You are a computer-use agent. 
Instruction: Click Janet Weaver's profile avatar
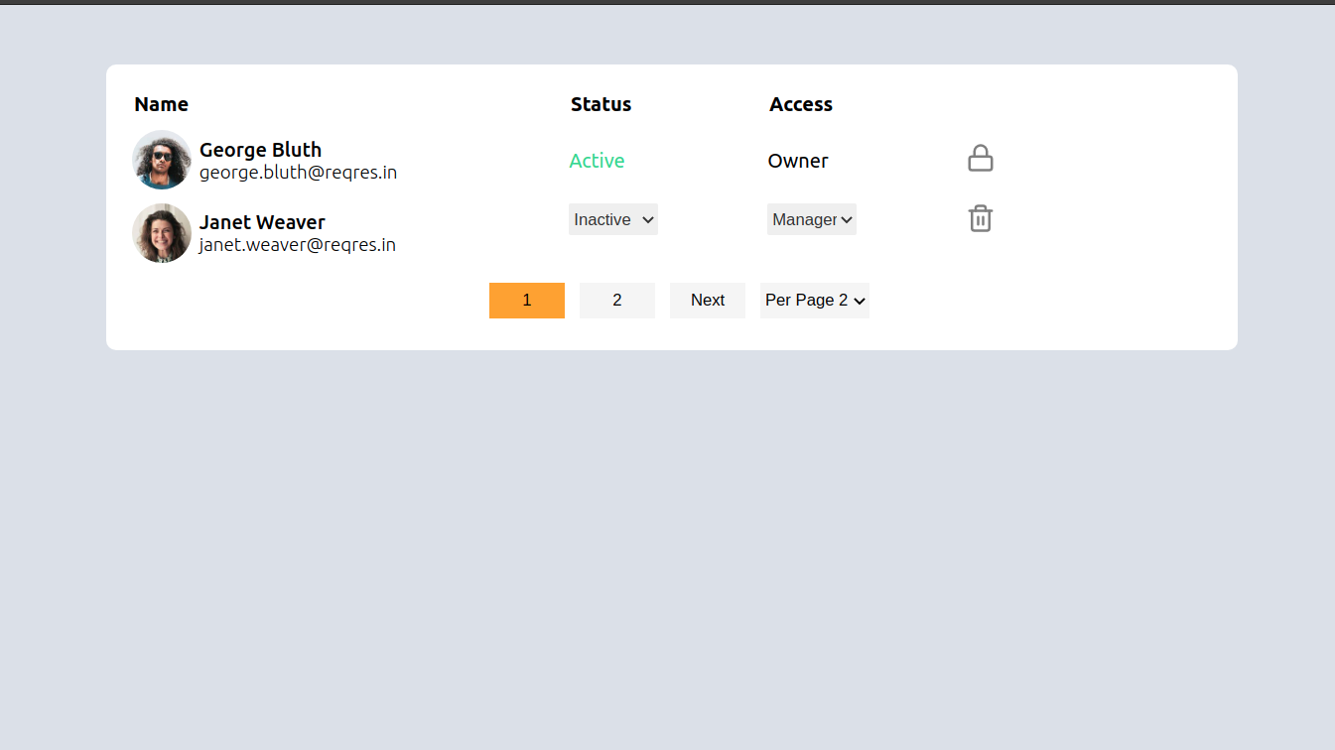162,233
